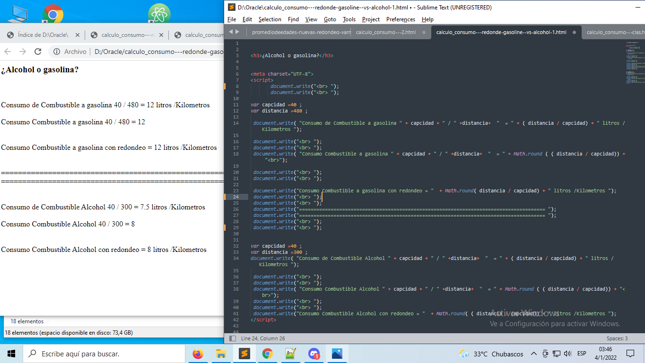Viewport: 645px width, 363px height.
Task: Click the Sublime Text title bar app icon
Action: pyautogui.click(x=231, y=7)
